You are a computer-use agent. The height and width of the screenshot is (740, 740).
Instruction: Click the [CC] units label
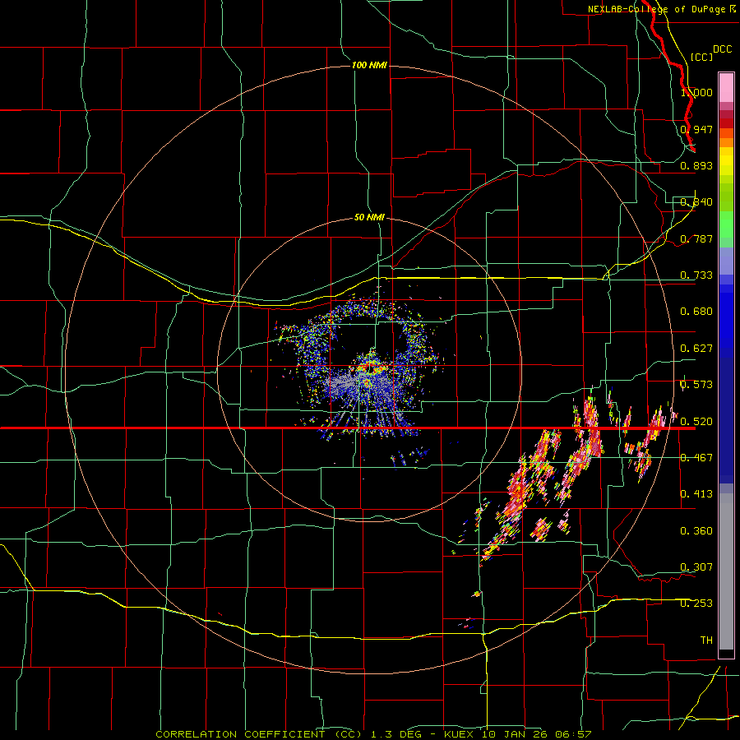coord(701,57)
